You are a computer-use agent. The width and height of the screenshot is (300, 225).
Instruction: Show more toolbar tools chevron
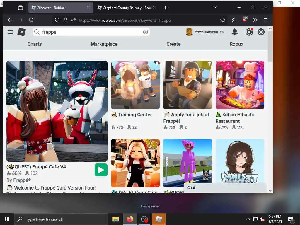(x=255, y=20)
